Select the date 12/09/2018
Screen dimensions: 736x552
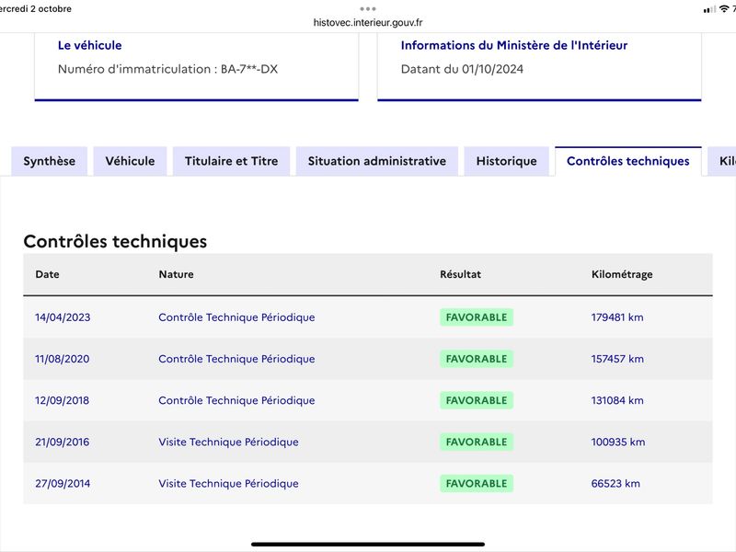point(62,400)
